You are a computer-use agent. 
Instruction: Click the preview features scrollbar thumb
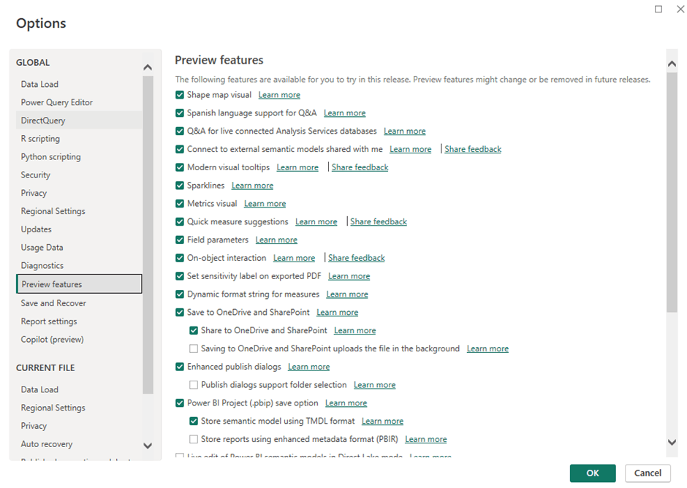672,193
